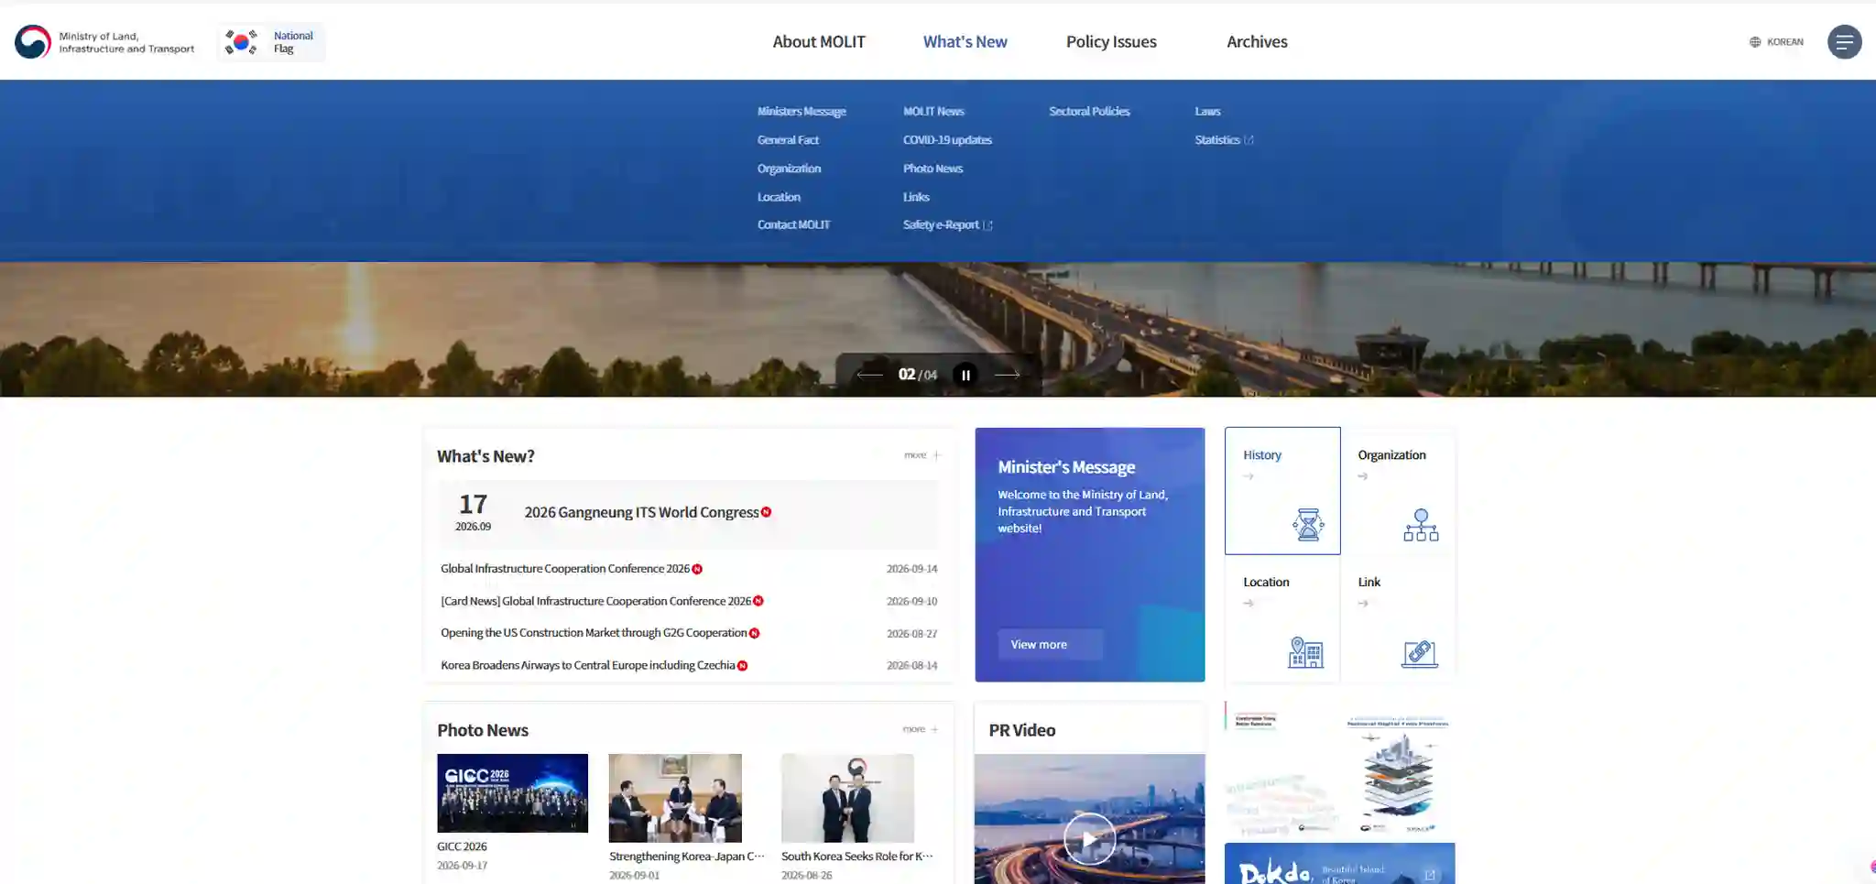Open MOLIT News submenu item
1876x884 pixels.
click(933, 112)
